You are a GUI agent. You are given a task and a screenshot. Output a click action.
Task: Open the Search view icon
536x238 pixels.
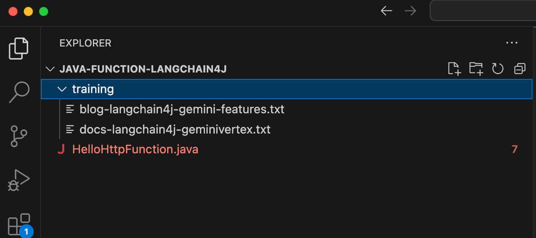pyautogui.click(x=19, y=92)
